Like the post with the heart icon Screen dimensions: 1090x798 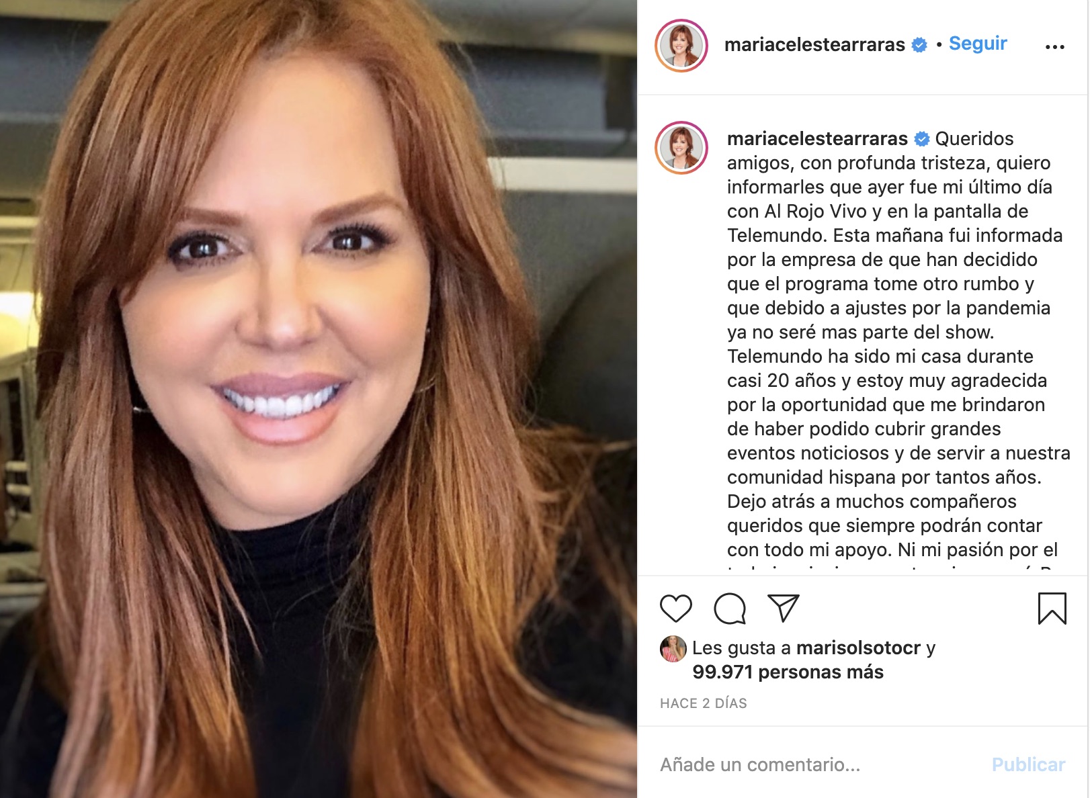click(x=675, y=609)
